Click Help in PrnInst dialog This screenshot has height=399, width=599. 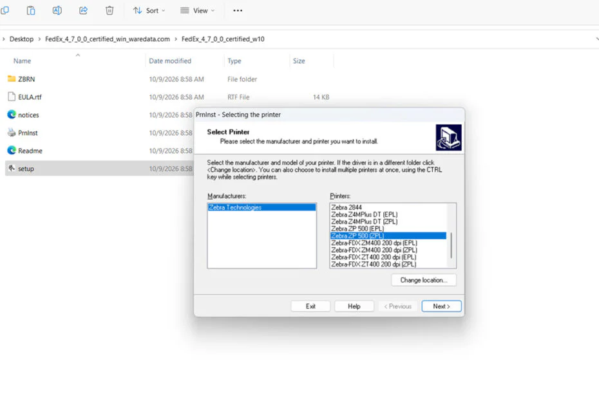point(354,306)
